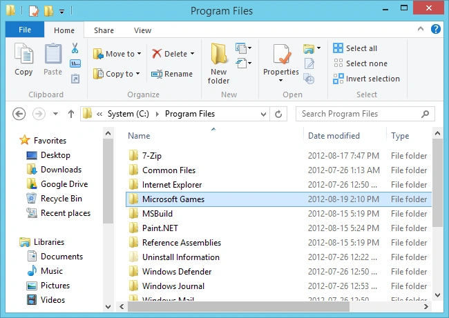Viewport: 449px width, 318px height.
Task: Switch to the Home tab
Action: [64, 30]
